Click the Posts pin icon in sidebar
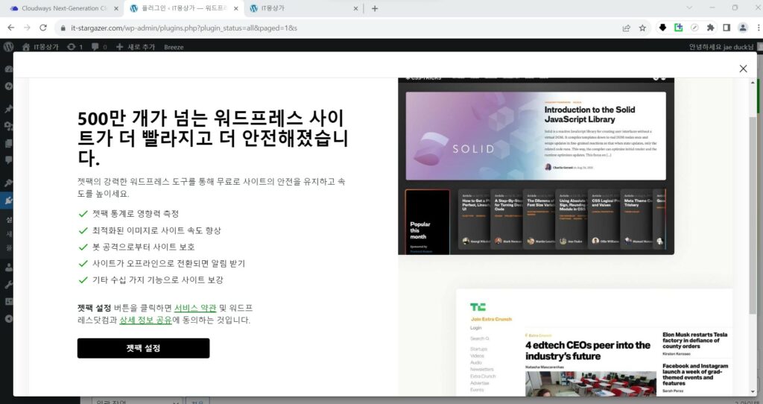This screenshot has width=763, height=404. [x=8, y=109]
